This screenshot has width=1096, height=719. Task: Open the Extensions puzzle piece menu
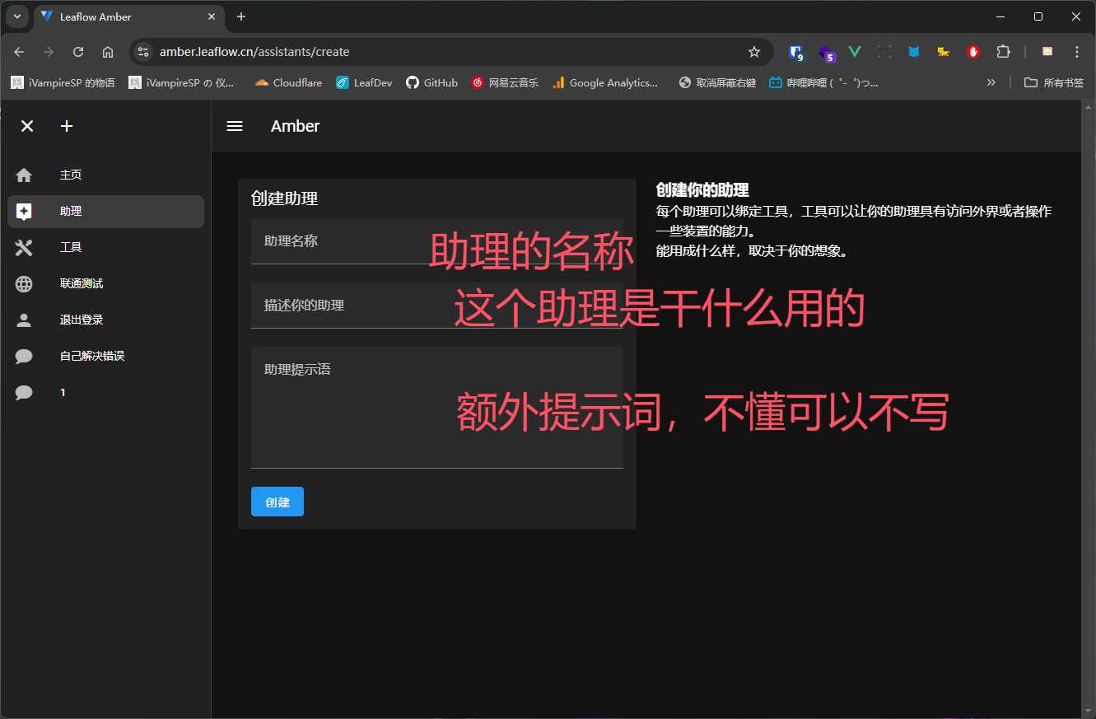(x=1003, y=52)
